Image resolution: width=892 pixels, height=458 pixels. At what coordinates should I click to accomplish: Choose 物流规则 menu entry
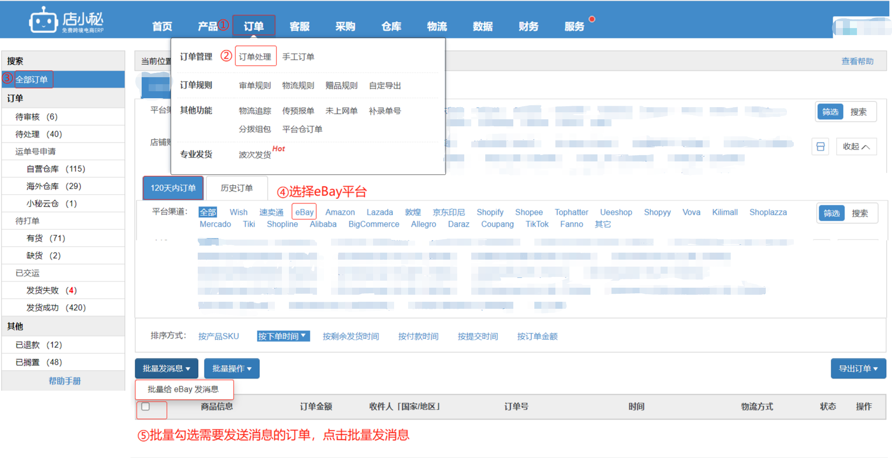(x=298, y=85)
